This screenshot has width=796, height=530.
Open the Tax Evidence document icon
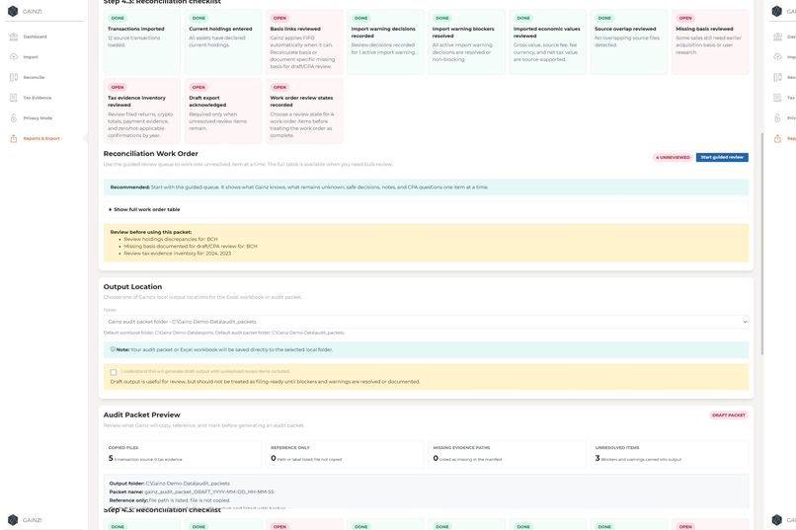coord(14,98)
